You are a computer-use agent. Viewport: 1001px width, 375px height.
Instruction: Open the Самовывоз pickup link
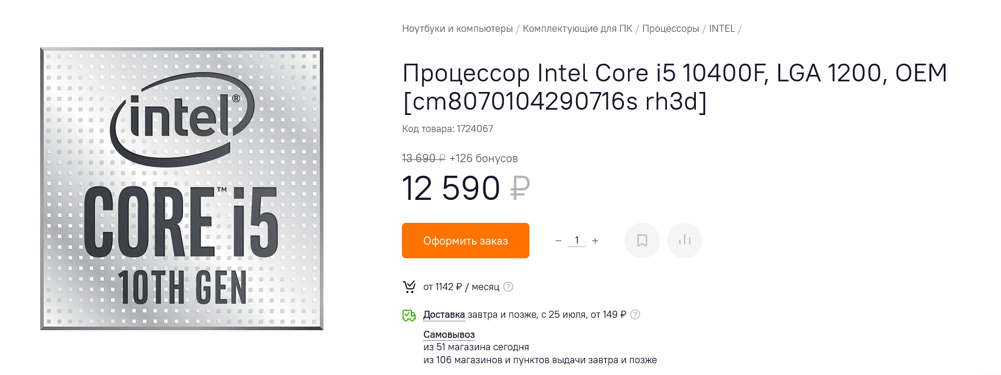point(449,334)
